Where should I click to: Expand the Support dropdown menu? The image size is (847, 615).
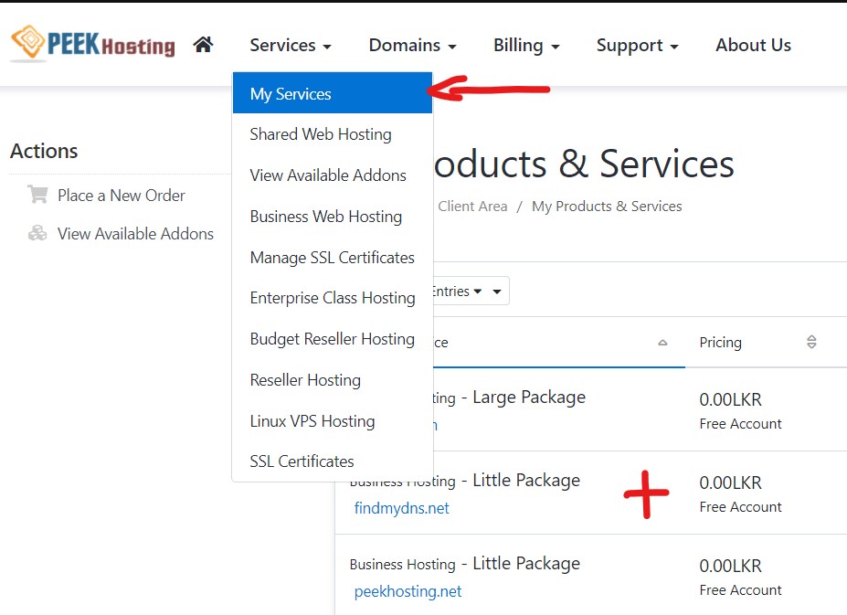coord(637,45)
